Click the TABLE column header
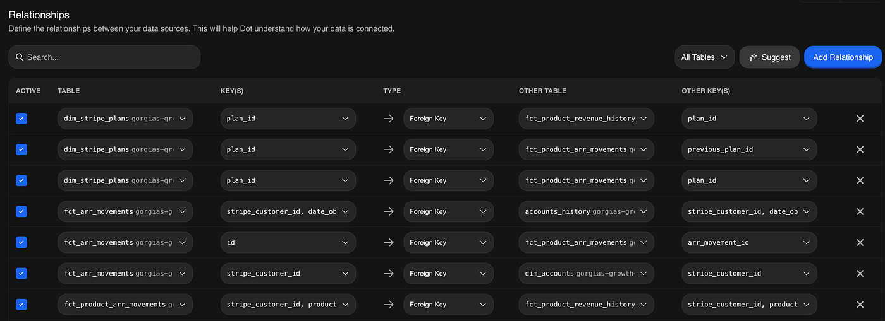Image resolution: width=885 pixels, height=321 pixels. coord(69,91)
